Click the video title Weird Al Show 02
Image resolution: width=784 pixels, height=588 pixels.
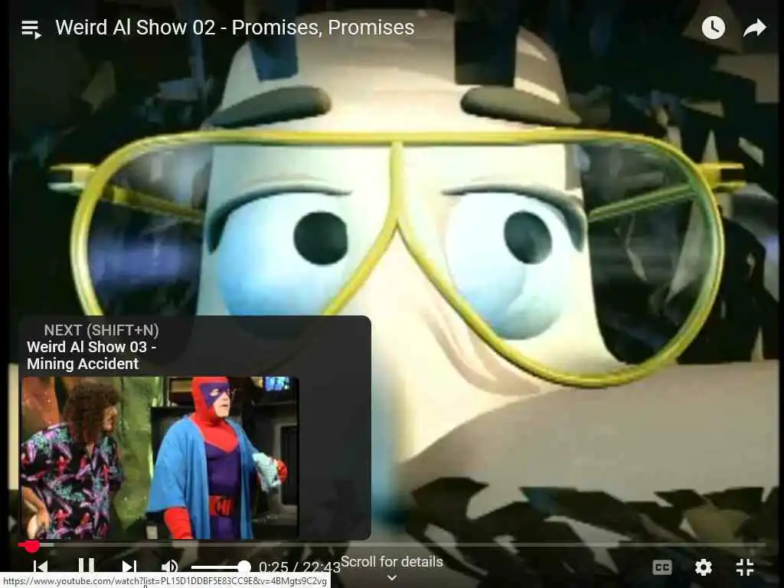click(234, 28)
